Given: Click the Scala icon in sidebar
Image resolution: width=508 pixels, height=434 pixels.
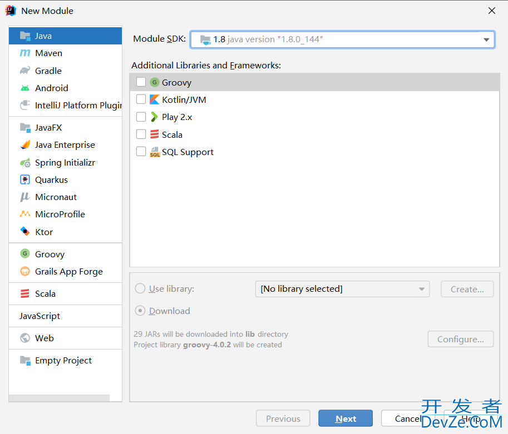Looking at the screenshot, I should point(25,293).
